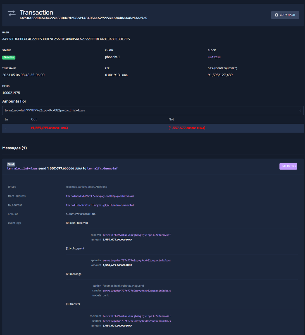Screen dimensions: 305x335
Task: Click module value bank
Action: pyautogui.click(x=106, y=295)
